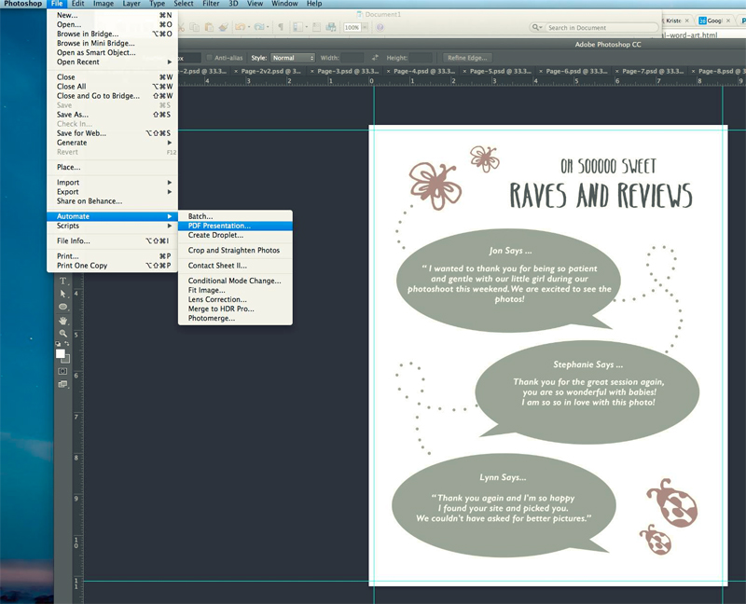The height and width of the screenshot is (604, 746).
Task: Choose Share on Behance...
Action: 112,201
